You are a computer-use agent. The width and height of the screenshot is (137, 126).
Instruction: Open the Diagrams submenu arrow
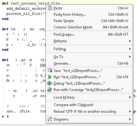coord(130,119)
